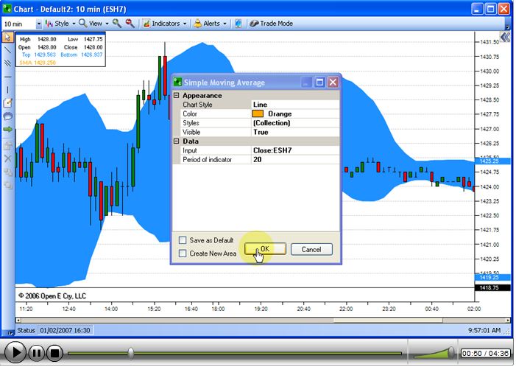Stop the video playback
The width and height of the screenshot is (516, 367).
pyautogui.click(x=54, y=353)
